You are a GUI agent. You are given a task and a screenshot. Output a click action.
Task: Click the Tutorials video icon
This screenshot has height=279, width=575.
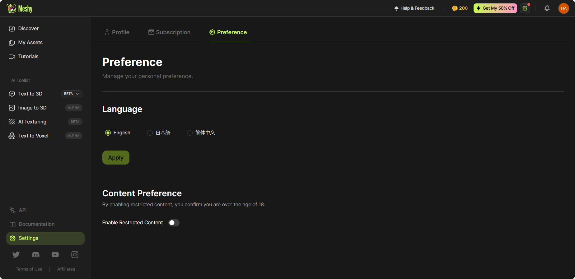tap(12, 57)
